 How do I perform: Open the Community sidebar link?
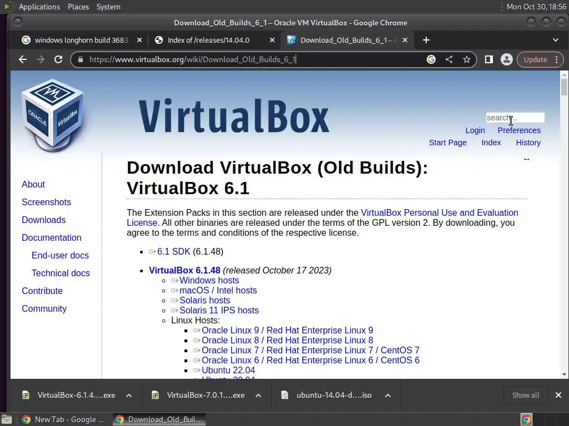click(44, 308)
